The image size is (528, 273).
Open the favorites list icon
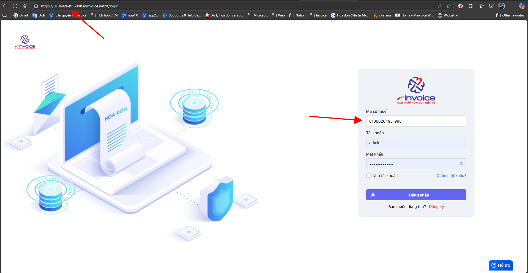482,6
